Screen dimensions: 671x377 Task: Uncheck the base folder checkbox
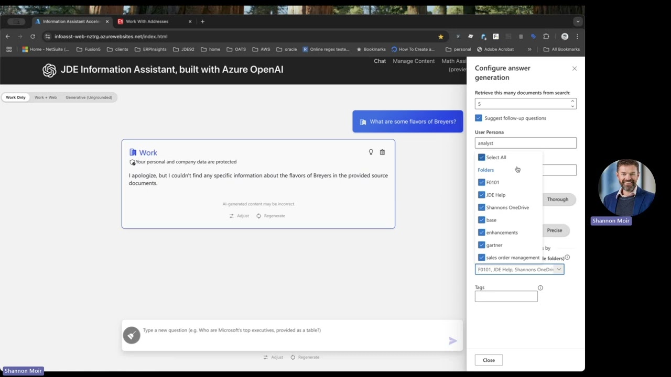(481, 220)
